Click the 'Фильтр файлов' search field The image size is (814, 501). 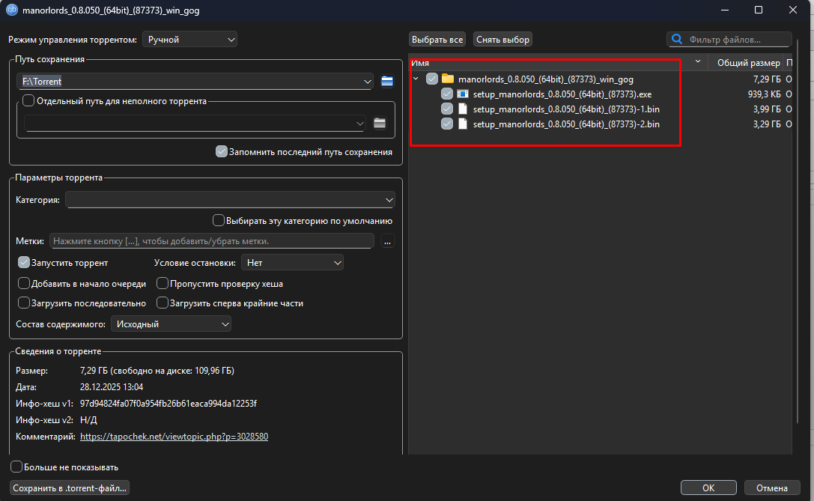(x=735, y=40)
